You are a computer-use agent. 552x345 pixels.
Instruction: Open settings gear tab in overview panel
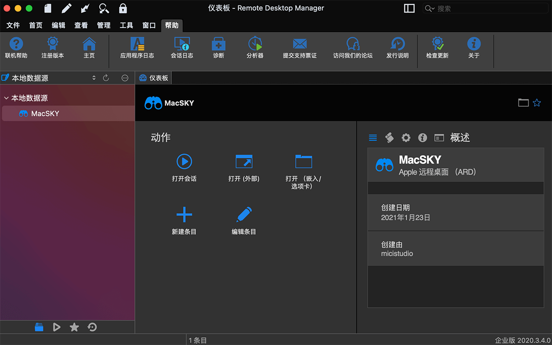coord(406,138)
